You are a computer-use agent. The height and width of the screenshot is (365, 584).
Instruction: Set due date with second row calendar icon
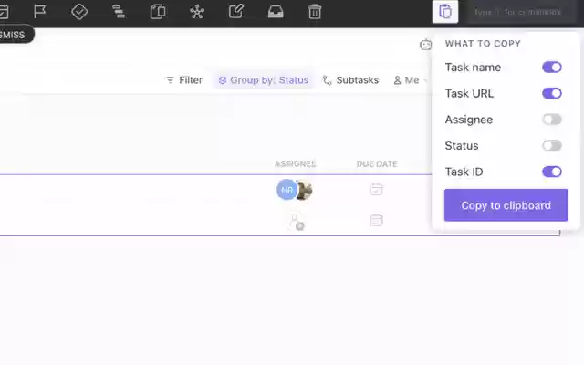tap(376, 221)
